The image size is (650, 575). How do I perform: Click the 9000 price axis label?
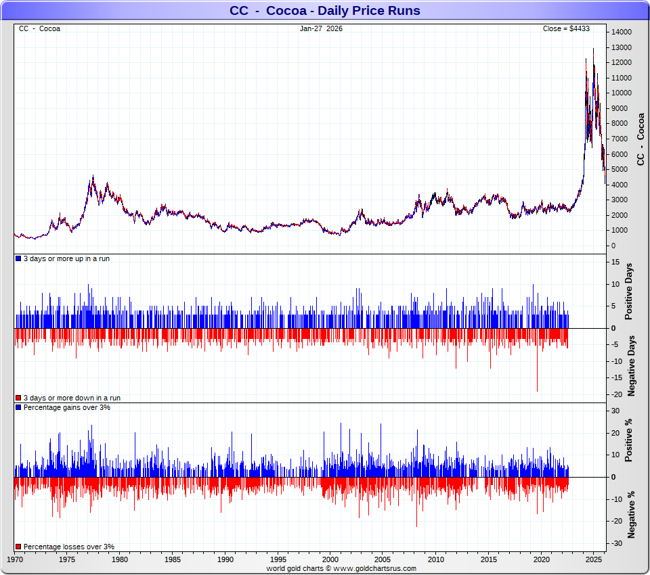(x=620, y=108)
